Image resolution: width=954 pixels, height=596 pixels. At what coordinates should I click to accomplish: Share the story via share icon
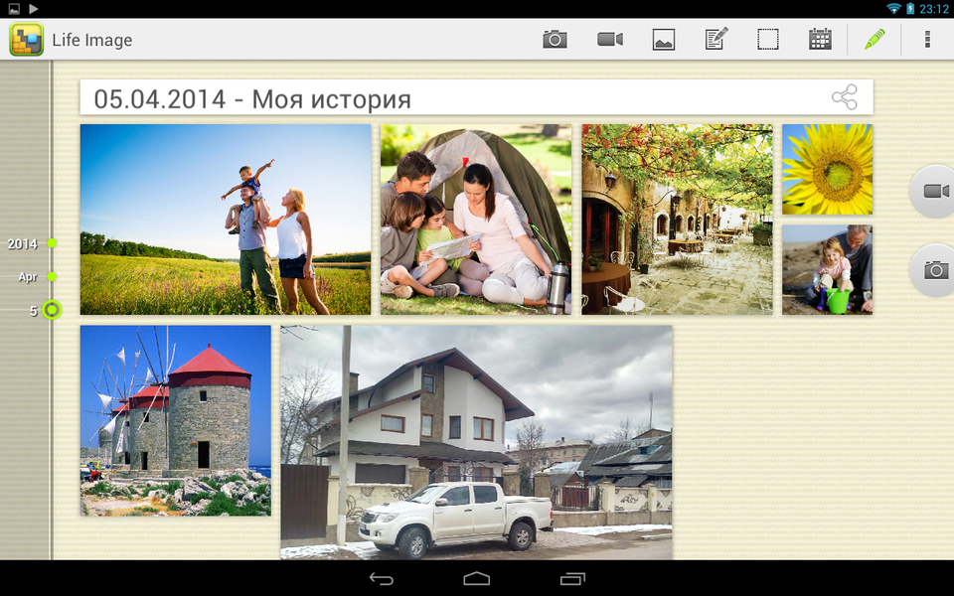845,97
